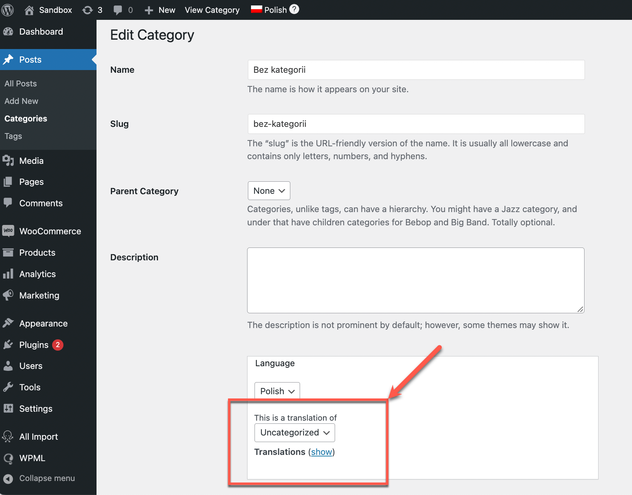
Task: Open the Parent Category None dropdown
Action: click(x=269, y=191)
